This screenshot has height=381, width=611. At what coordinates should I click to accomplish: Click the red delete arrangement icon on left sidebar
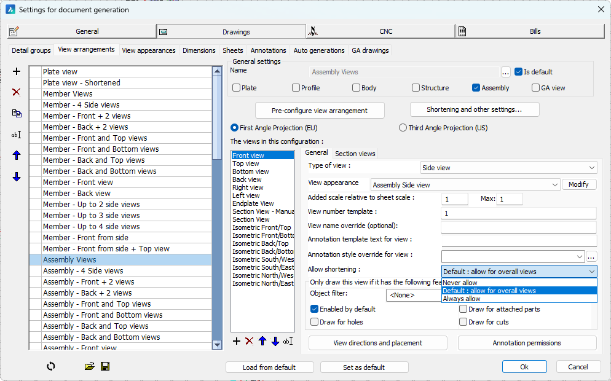click(x=17, y=92)
